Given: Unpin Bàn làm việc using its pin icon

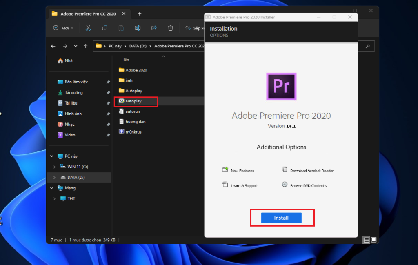Looking at the screenshot, I should [x=108, y=82].
